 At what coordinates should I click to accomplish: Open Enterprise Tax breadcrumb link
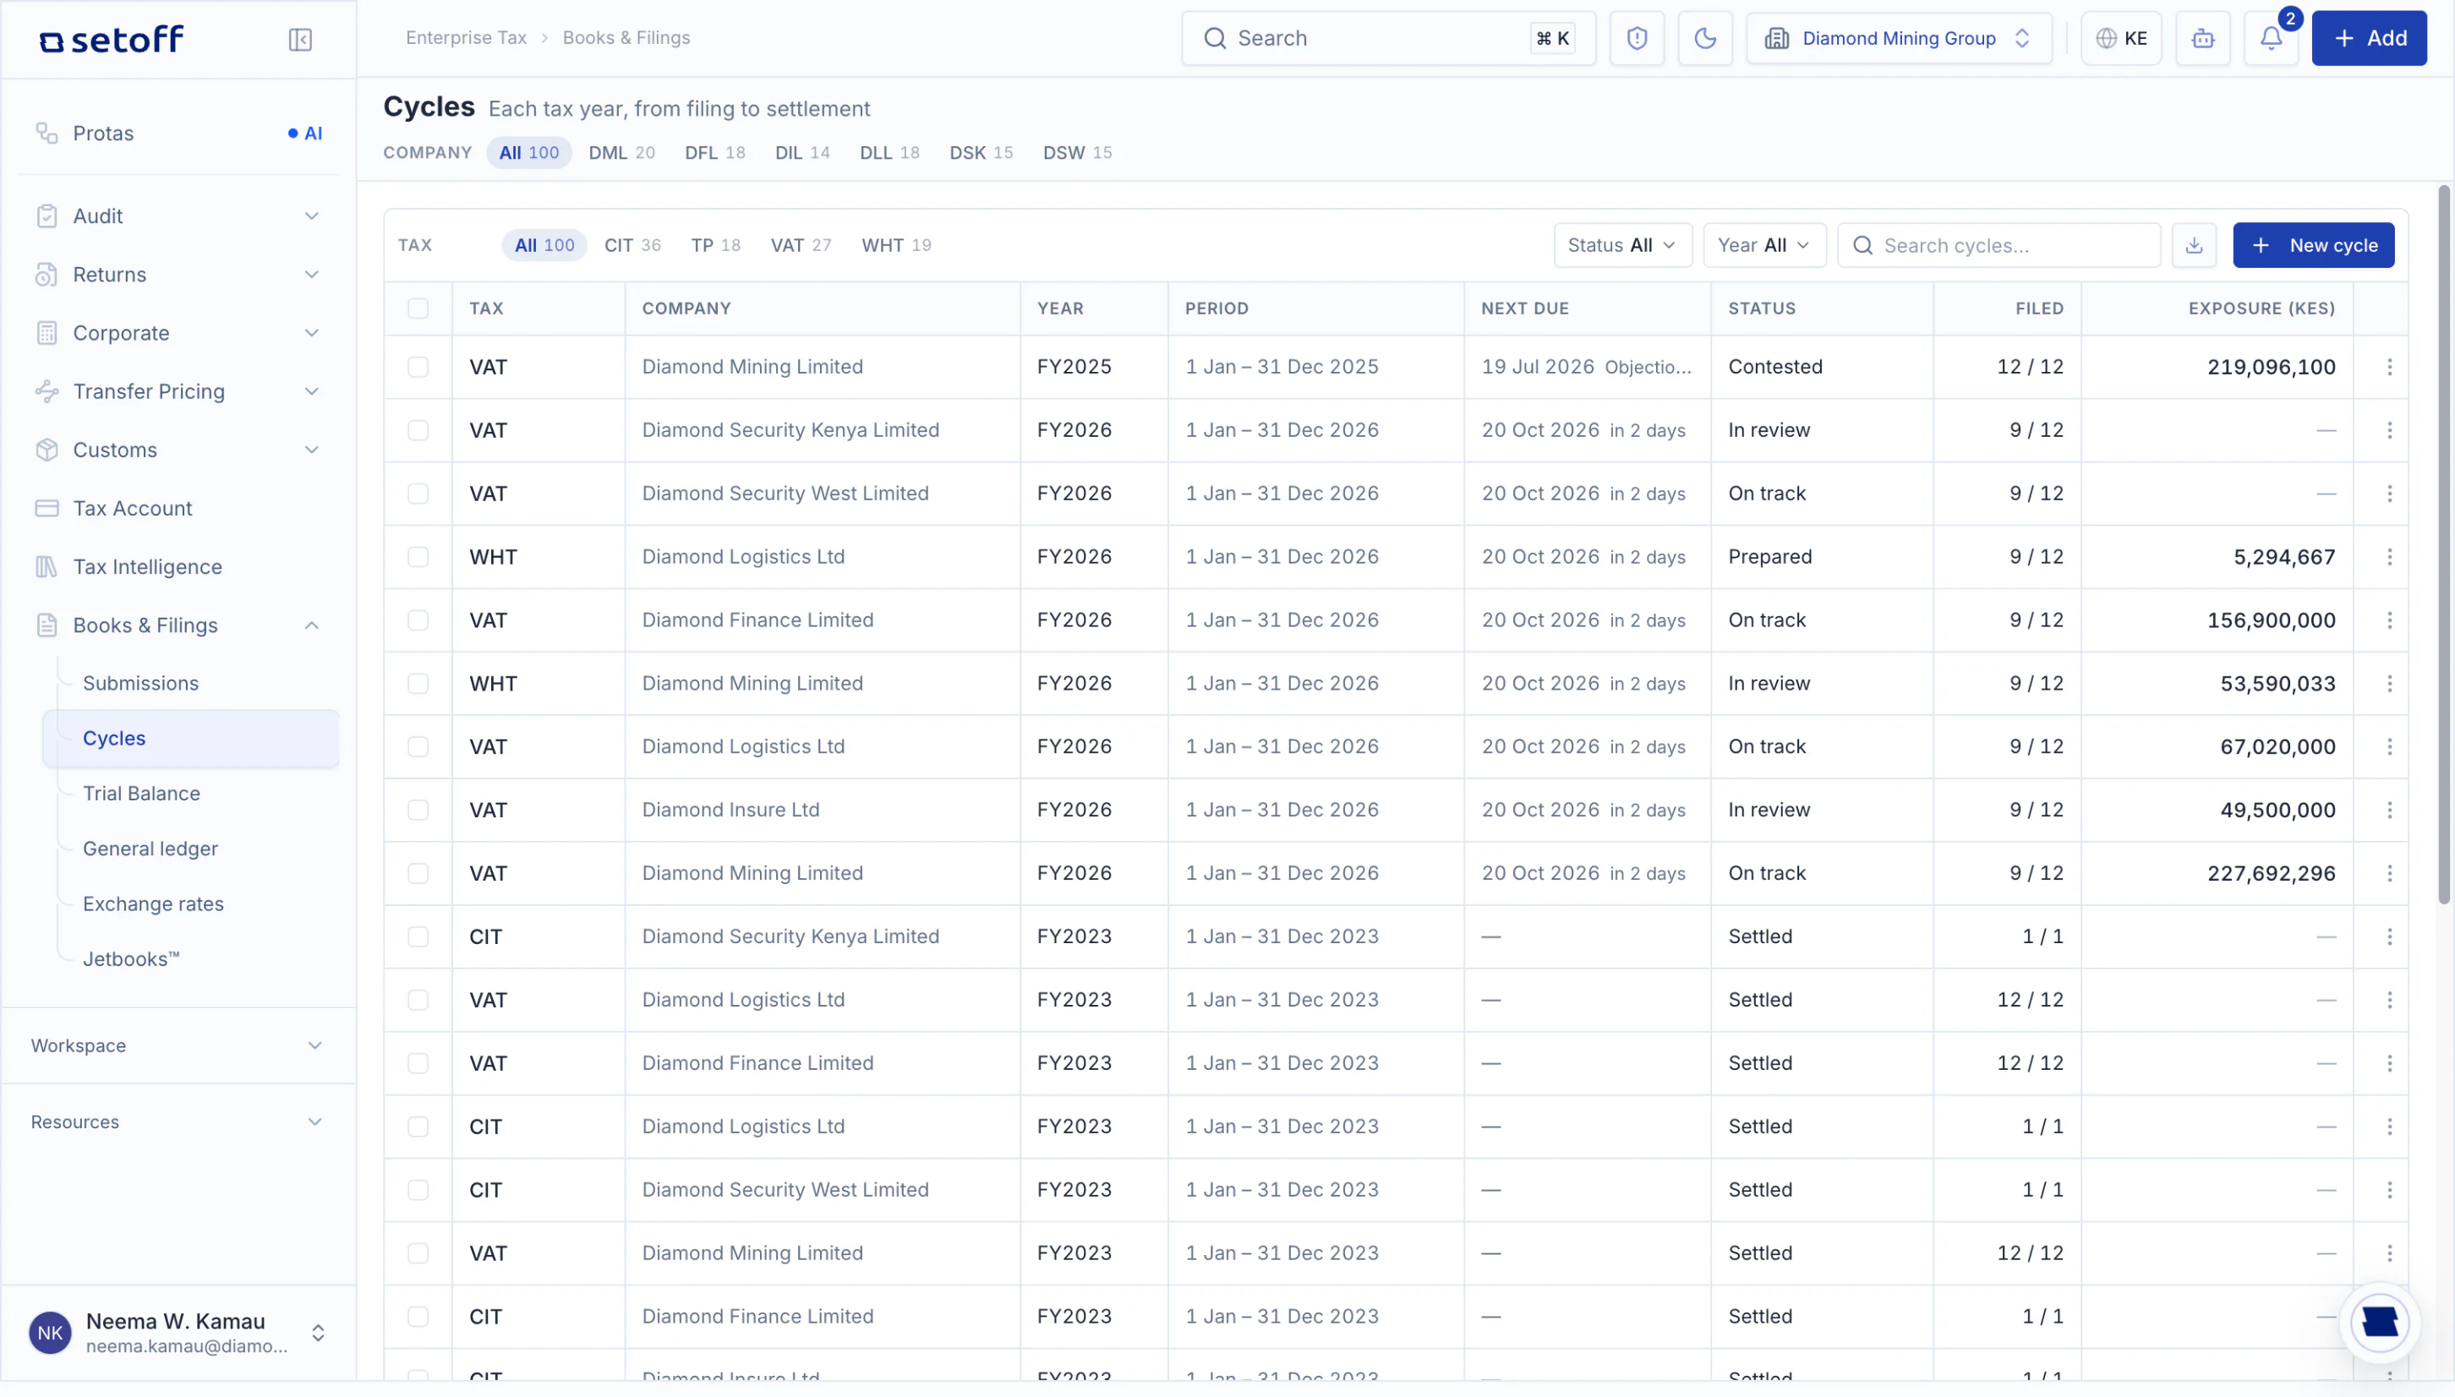coord(466,38)
